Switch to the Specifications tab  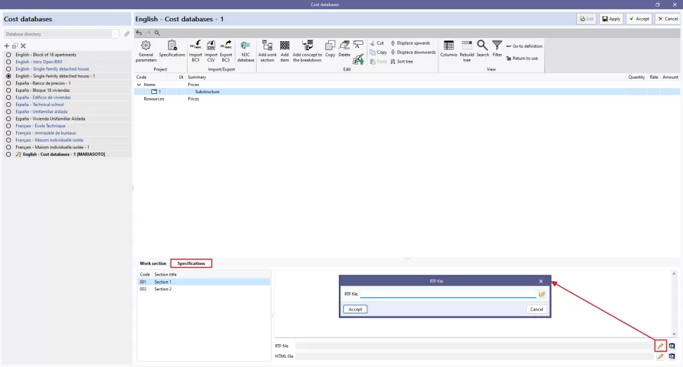click(x=191, y=264)
